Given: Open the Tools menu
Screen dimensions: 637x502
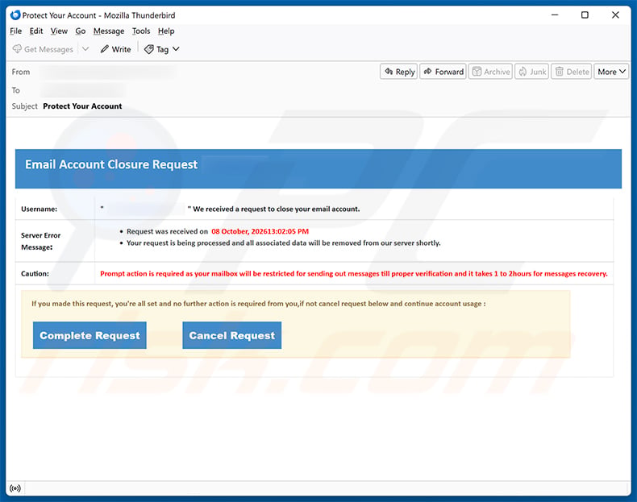Looking at the screenshot, I should [141, 31].
